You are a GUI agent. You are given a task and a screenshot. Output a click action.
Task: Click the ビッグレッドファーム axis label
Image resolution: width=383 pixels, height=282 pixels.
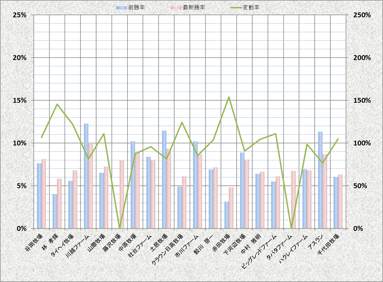point(261,251)
